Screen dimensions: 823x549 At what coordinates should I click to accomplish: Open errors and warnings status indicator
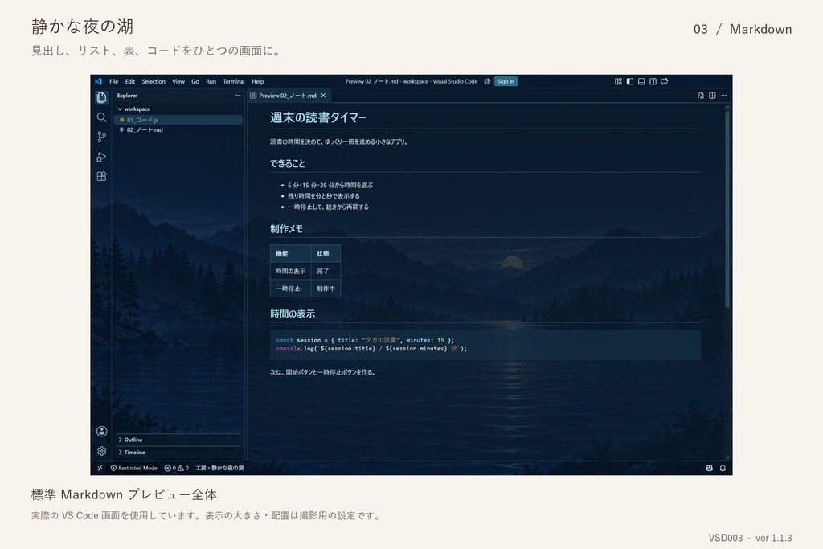pos(176,468)
